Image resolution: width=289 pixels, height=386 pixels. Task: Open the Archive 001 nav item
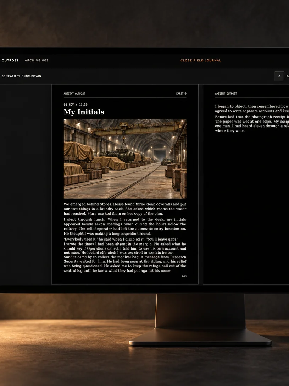[x=37, y=60]
